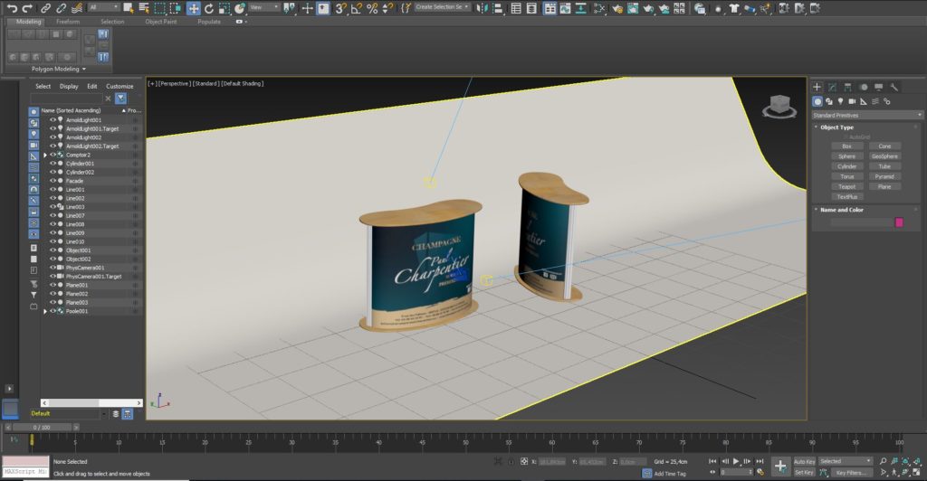Open the Select menu in Scene Explorer
This screenshot has height=481, width=927.
(x=43, y=86)
